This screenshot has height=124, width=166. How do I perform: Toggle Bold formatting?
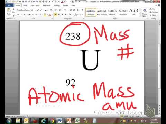18,14
